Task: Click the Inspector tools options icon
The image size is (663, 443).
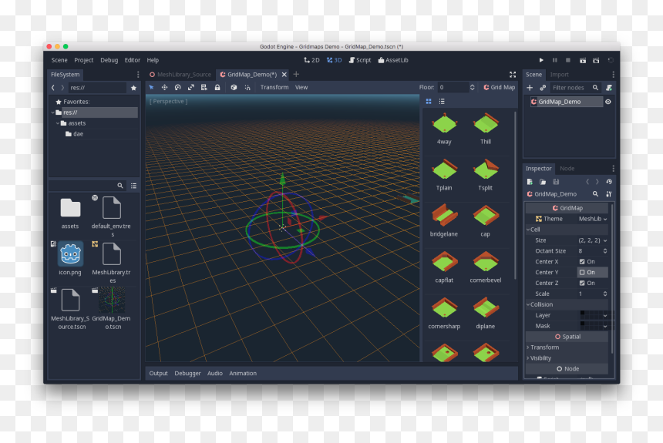Action: click(x=609, y=194)
